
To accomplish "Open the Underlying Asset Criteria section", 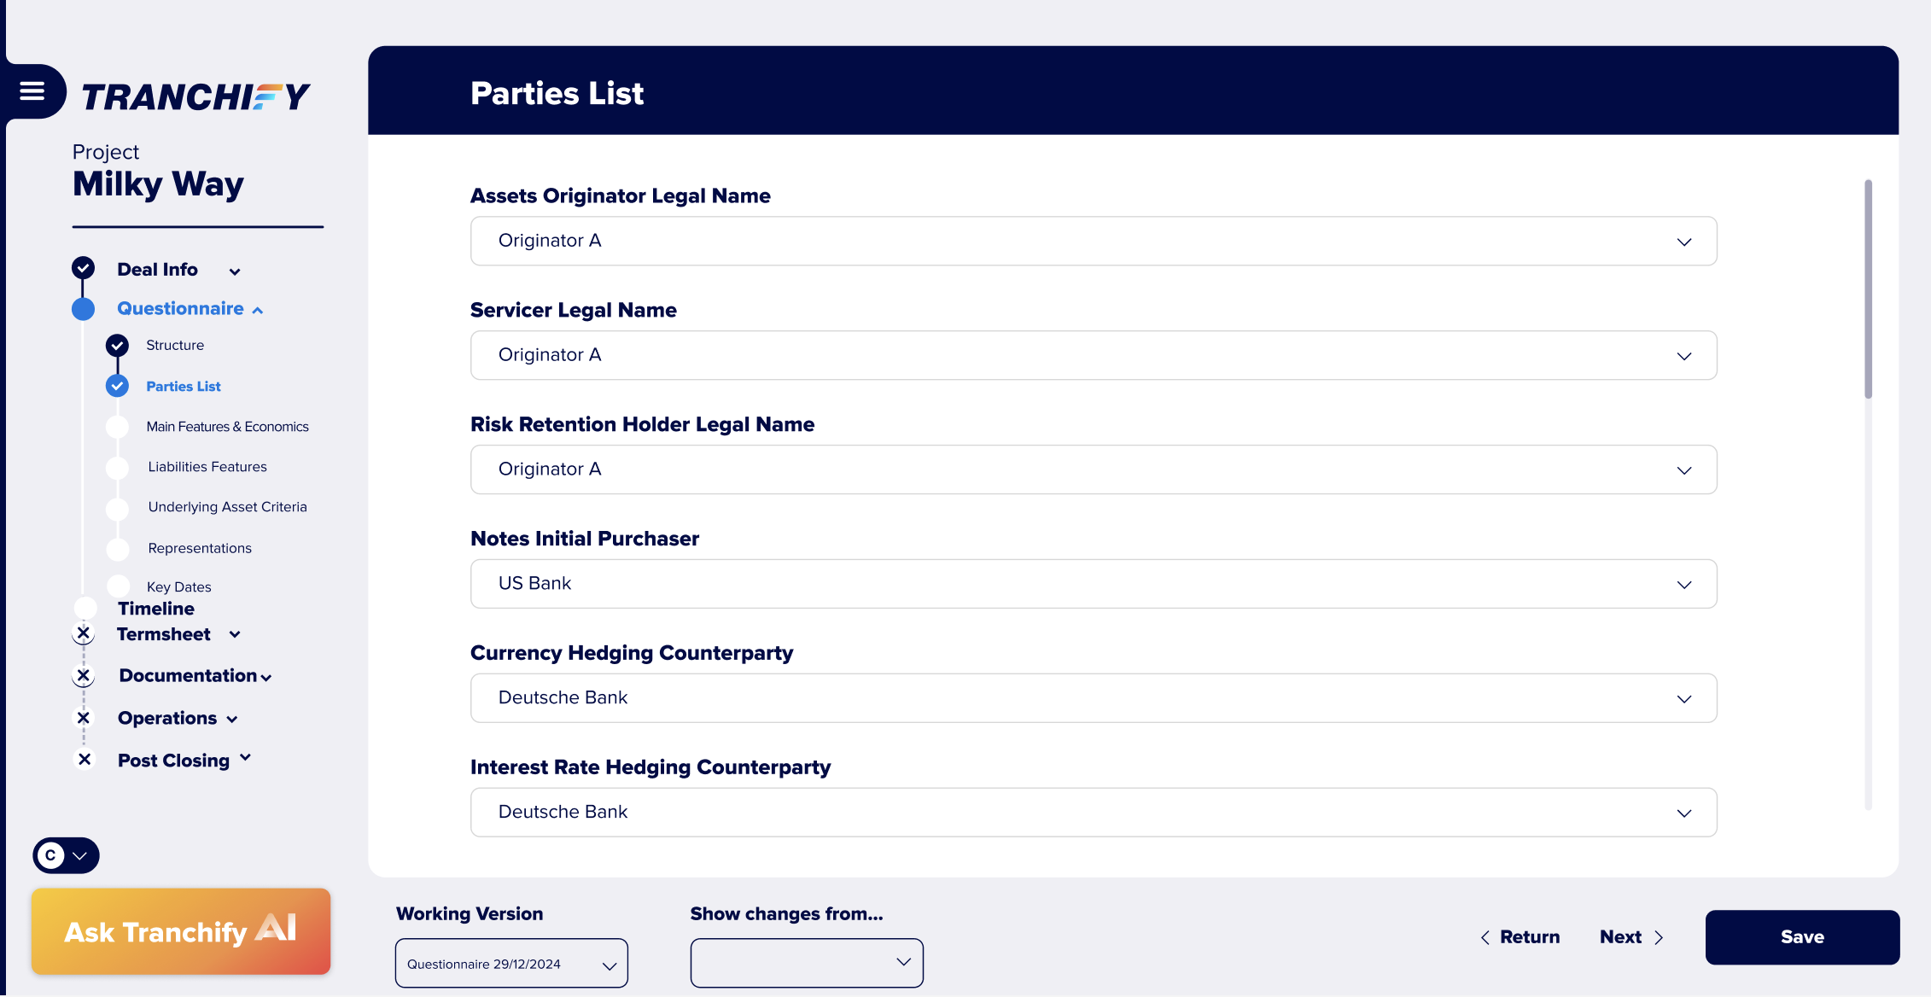I will tap(227, 507).
